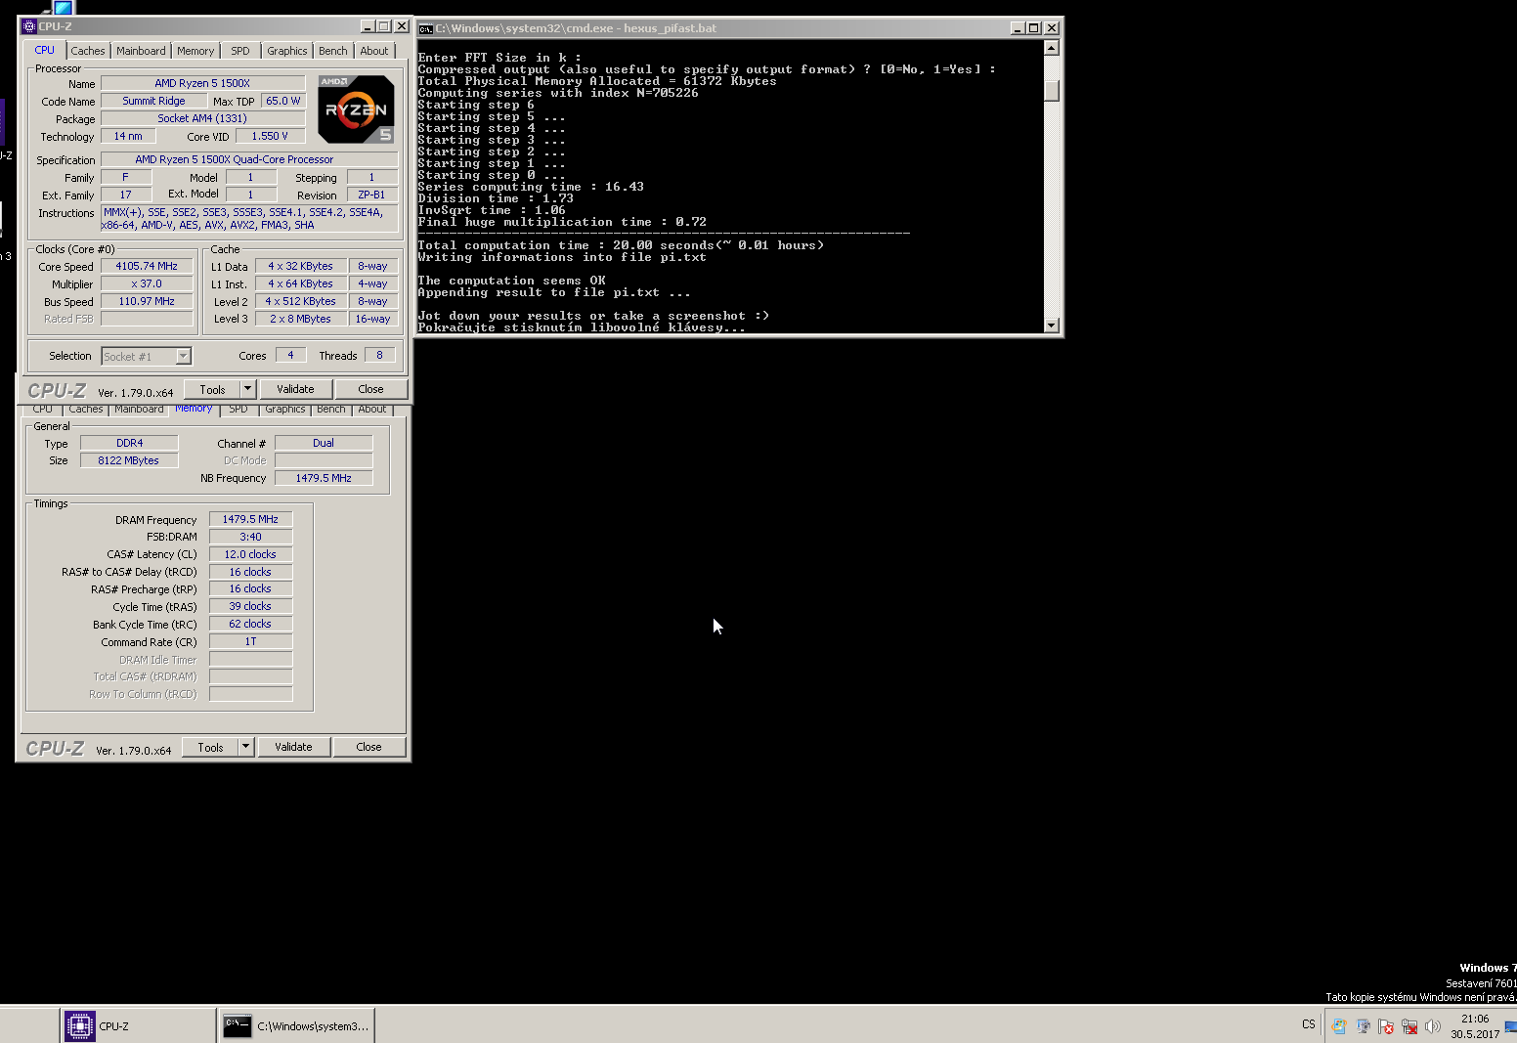Click CPU-Z title bar app icon
This screenshot has width=1517, height=1043.
coord(29,26)
